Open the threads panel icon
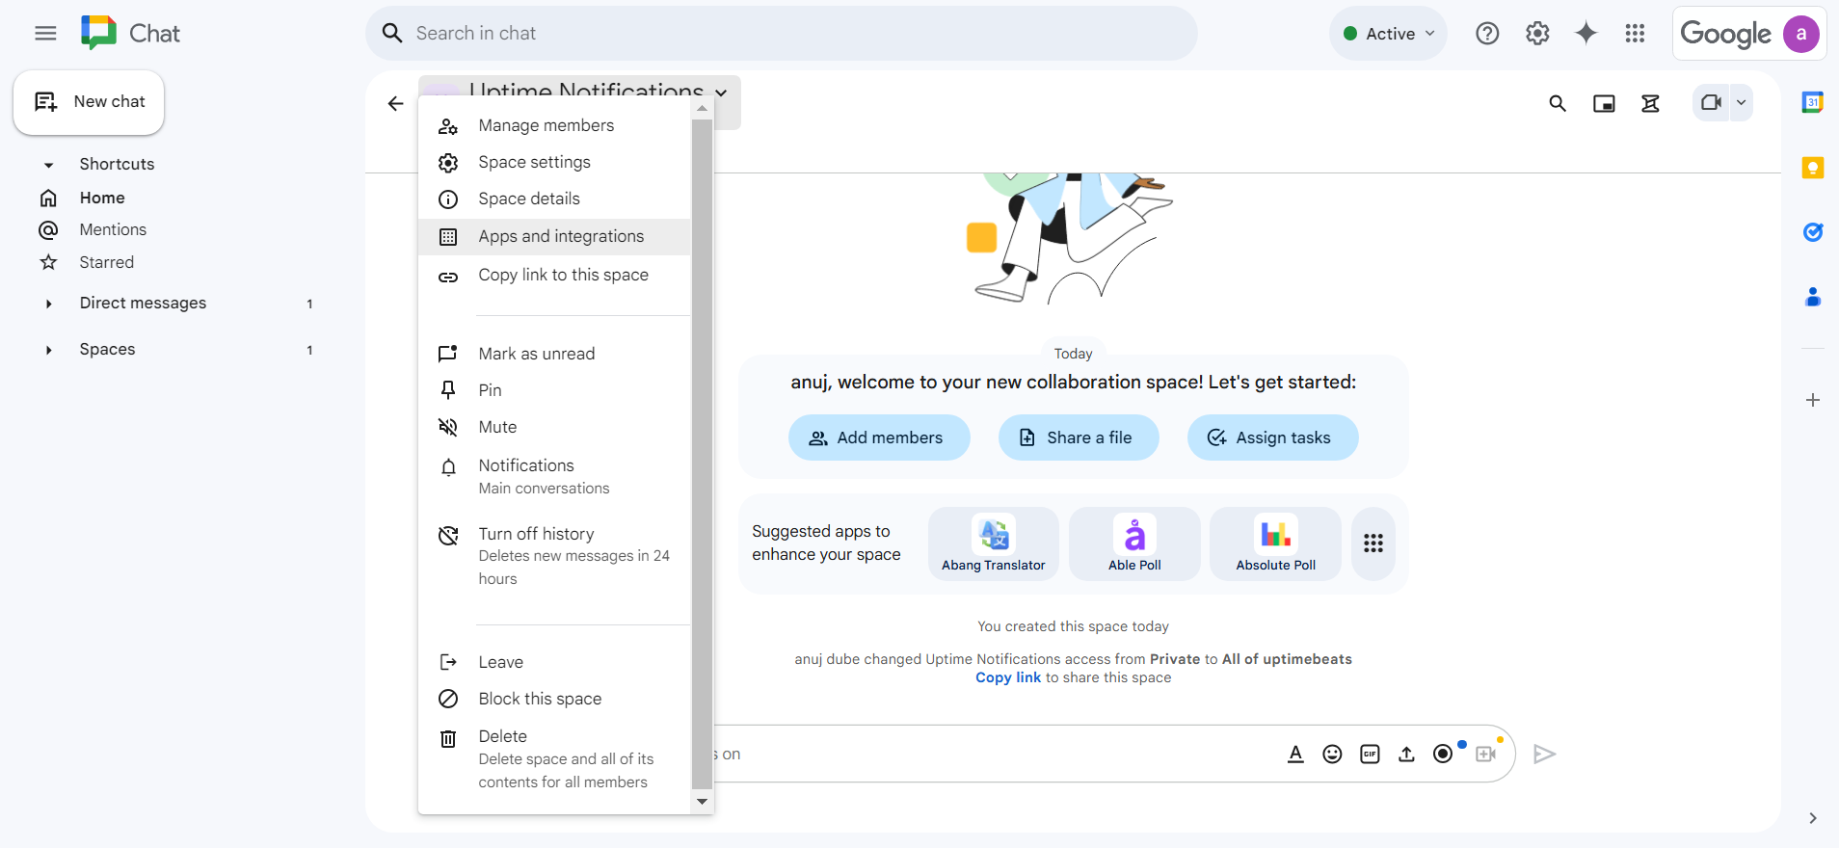The width and height of the screenshot is (1839, 848). coord(1650,103)
